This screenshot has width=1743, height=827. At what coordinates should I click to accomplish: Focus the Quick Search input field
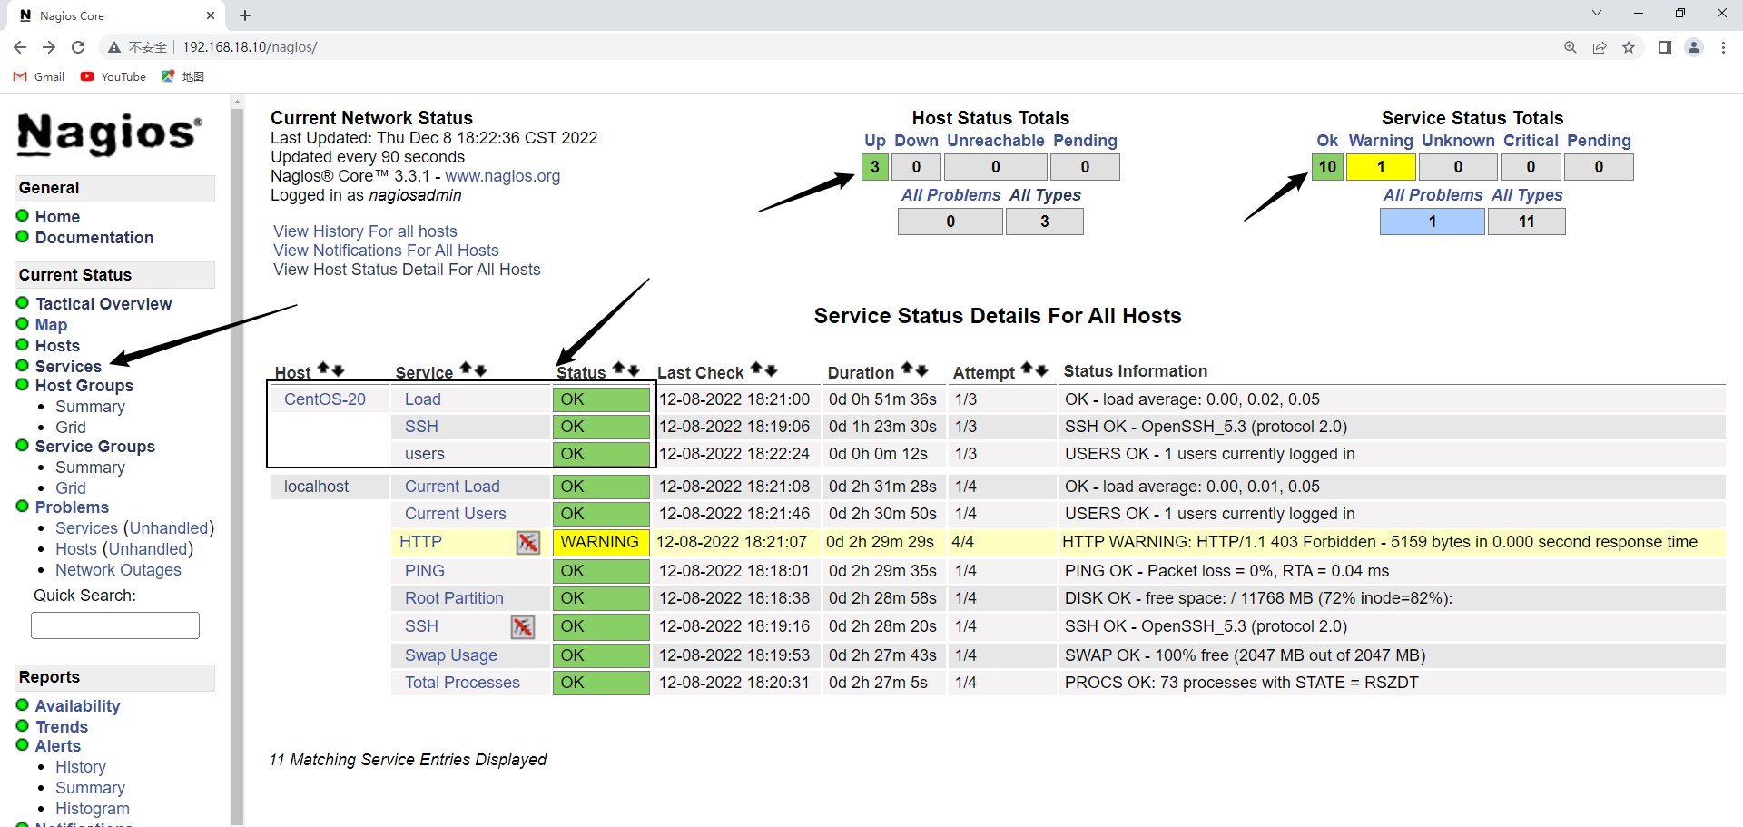[x=115, y=625]
